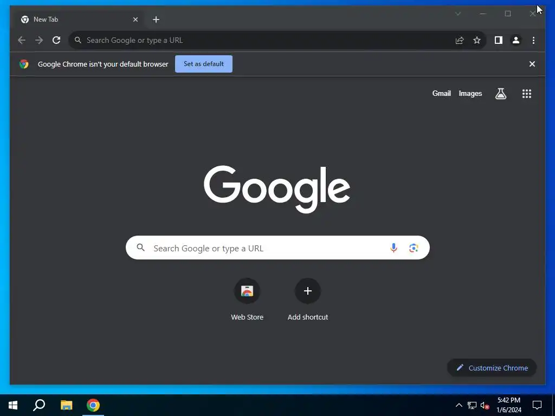The image size is (555, 416).
Task: Start voice search with microphone
Action: tap(393, 248)
